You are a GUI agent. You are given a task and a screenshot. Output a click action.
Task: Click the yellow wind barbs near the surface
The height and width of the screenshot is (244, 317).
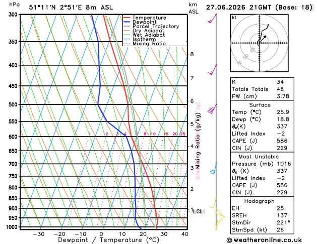click(220, 218)
